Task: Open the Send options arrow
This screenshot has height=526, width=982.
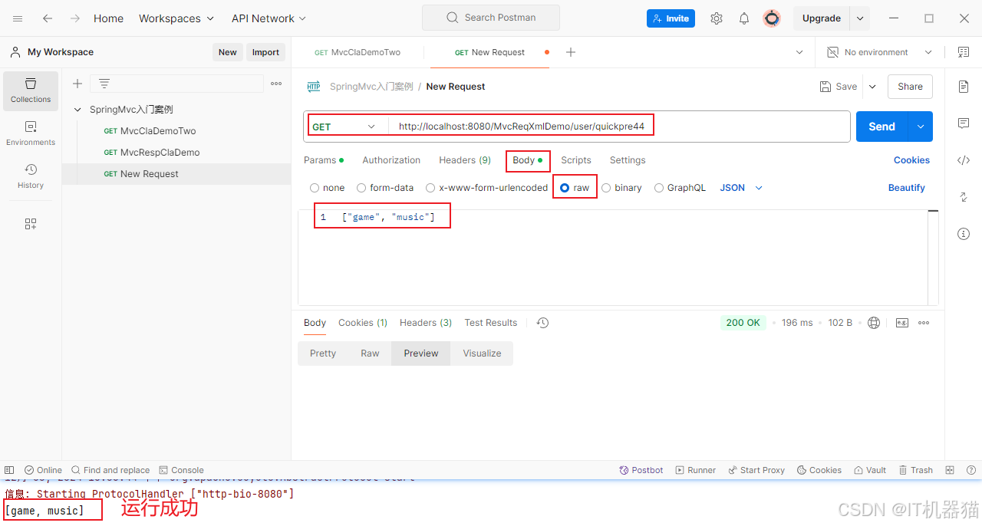Action: pos(921,127)
